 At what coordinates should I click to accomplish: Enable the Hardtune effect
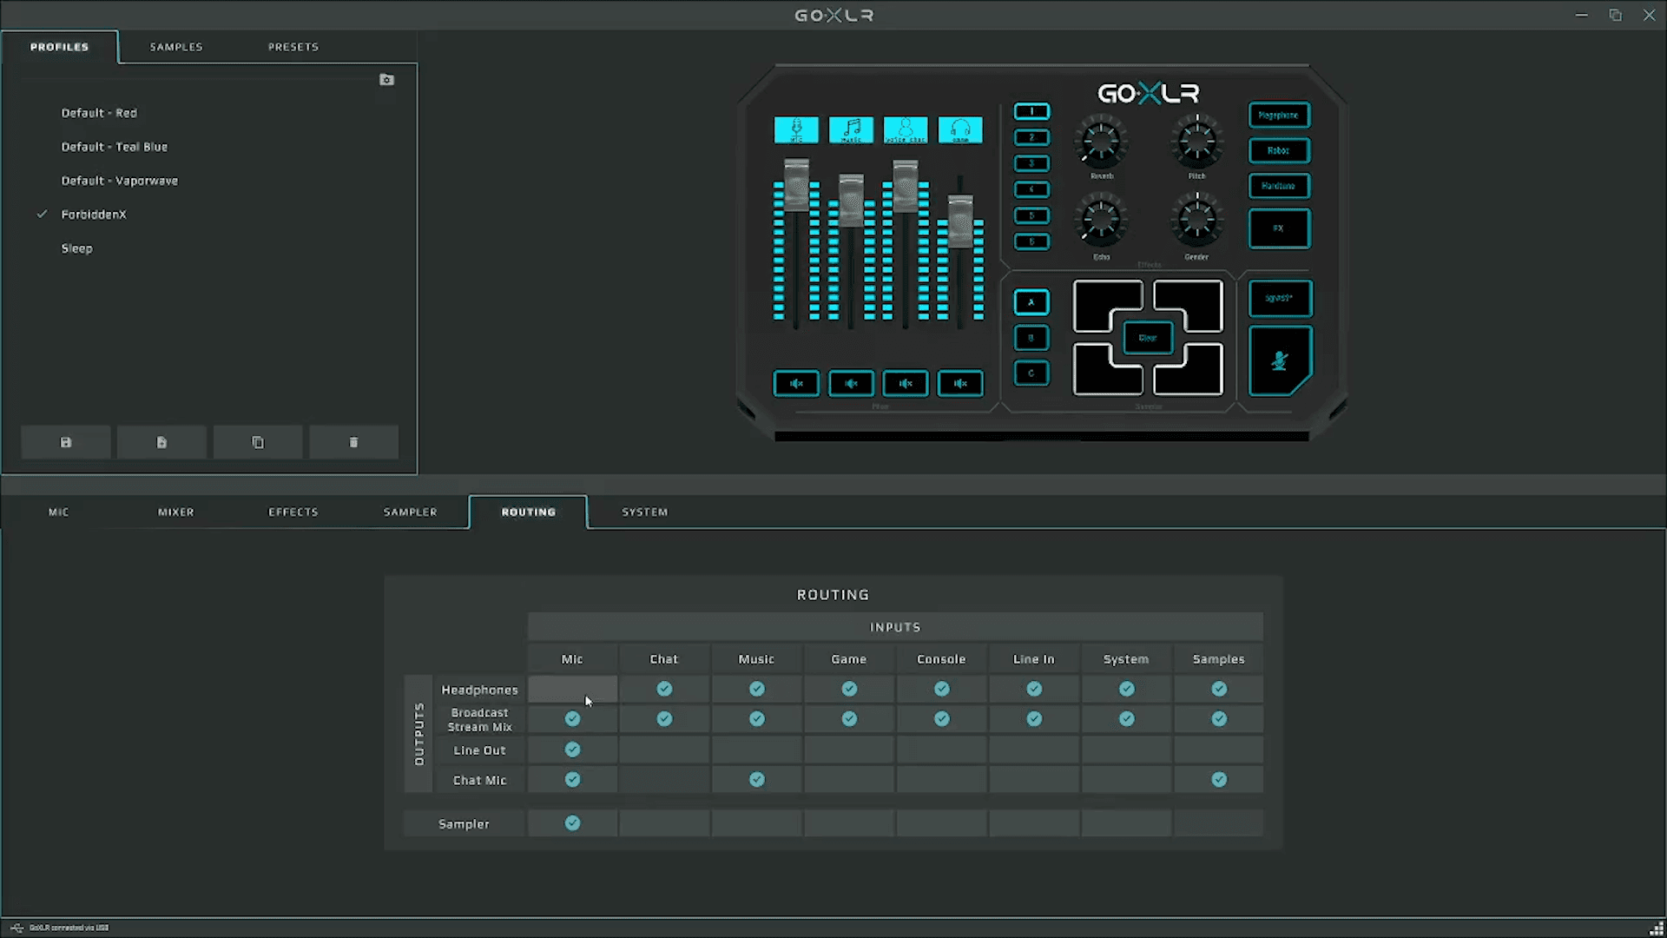pyautogui.click(x=1280, y=186)
